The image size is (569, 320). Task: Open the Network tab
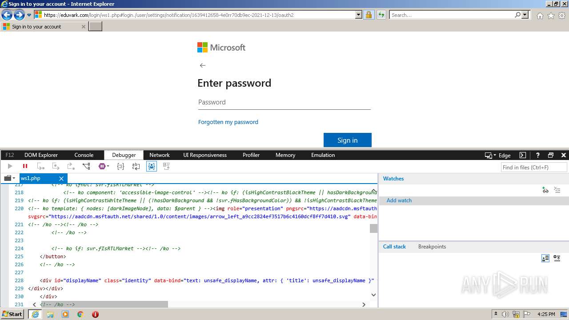(x=159, y=155)
